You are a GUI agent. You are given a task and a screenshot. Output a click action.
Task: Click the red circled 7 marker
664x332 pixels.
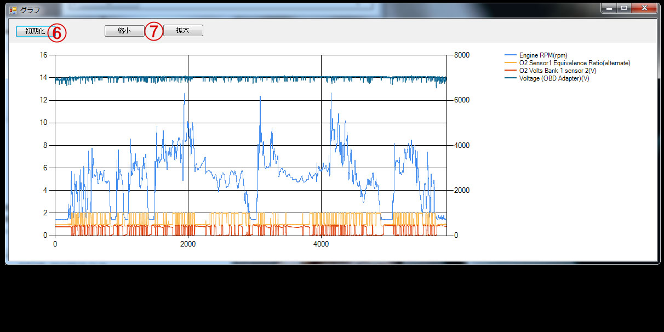click(154, 32)
